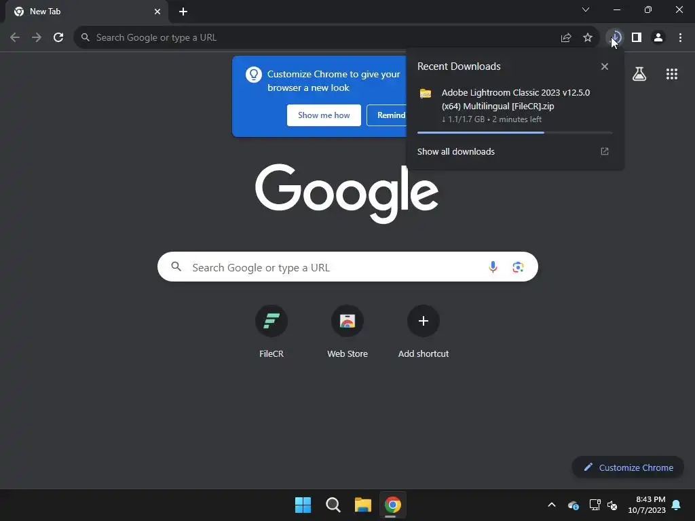
Task: Open downloads page via external-link icon
Action: pyautogui.click(x=604, y=151)
